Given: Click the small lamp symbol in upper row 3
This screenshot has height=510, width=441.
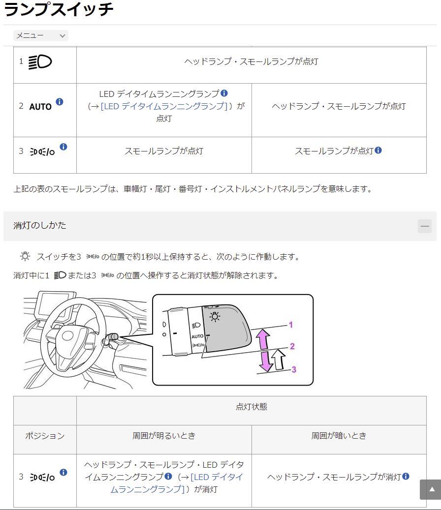Looking at the screenshot, I should coord(42,151).
